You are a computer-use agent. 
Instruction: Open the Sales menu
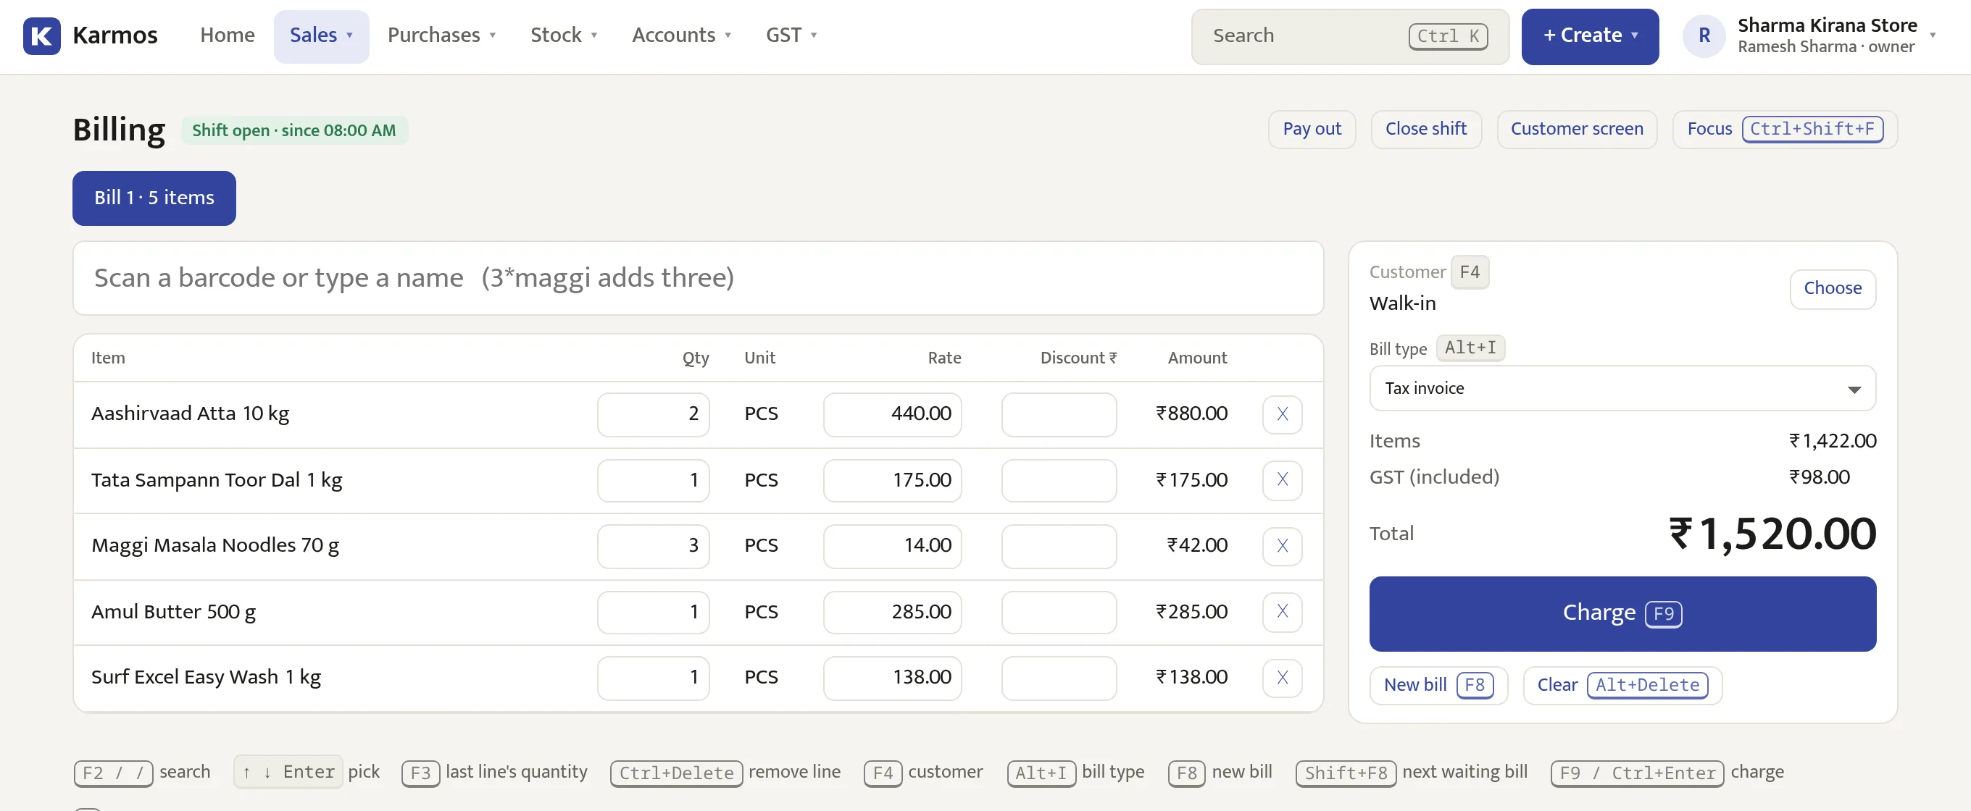(x=321, y=36)
